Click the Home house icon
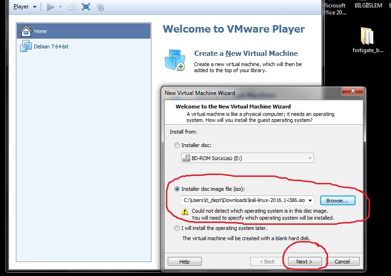Screen dimensions: 391x276 pyautogui.click(x=26, y=31)
